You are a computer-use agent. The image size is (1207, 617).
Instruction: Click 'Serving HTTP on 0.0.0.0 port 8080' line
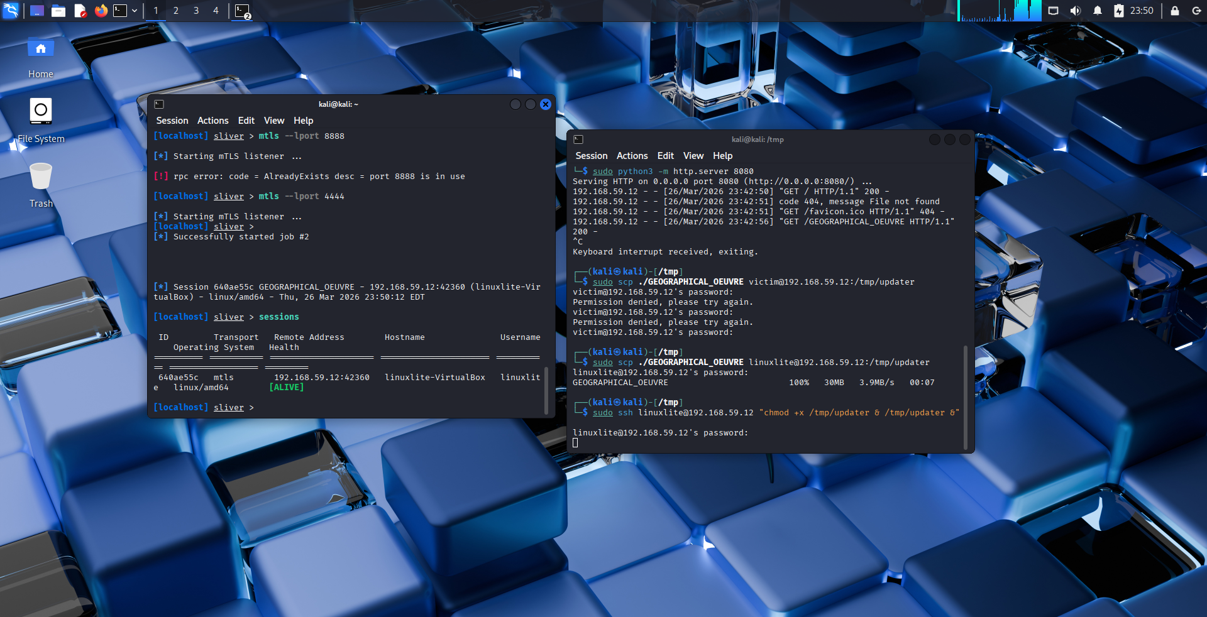click(722, 182)
